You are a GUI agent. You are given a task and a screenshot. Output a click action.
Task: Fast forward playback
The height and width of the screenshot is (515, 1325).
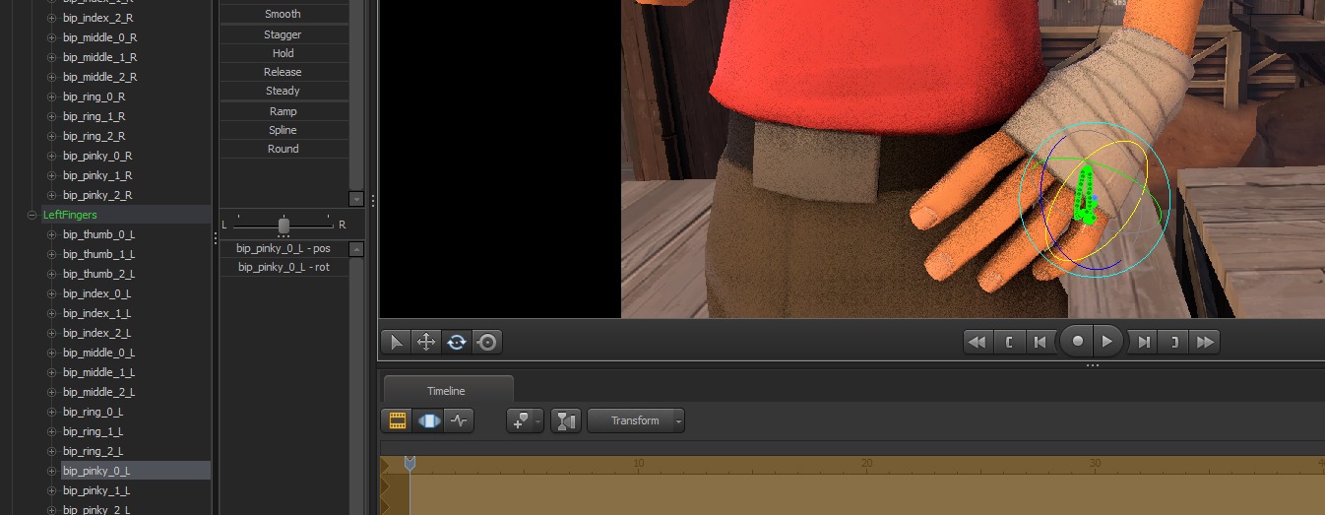[1206, 342]
